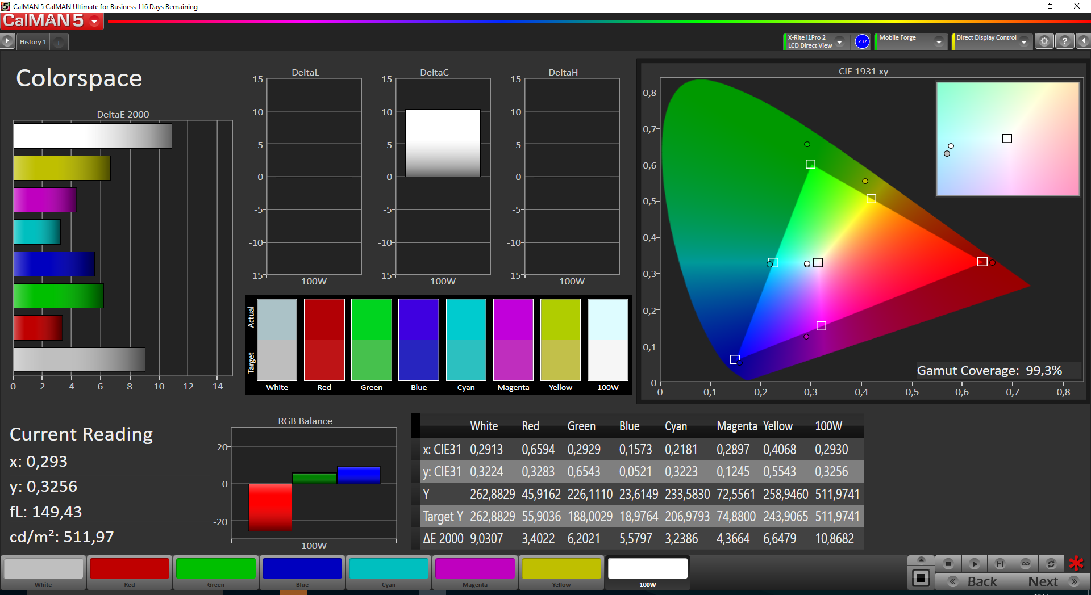Click the refresh/auto-advance icon
The height and width of the screenshot is (595, 1091).
(1051, 564)
